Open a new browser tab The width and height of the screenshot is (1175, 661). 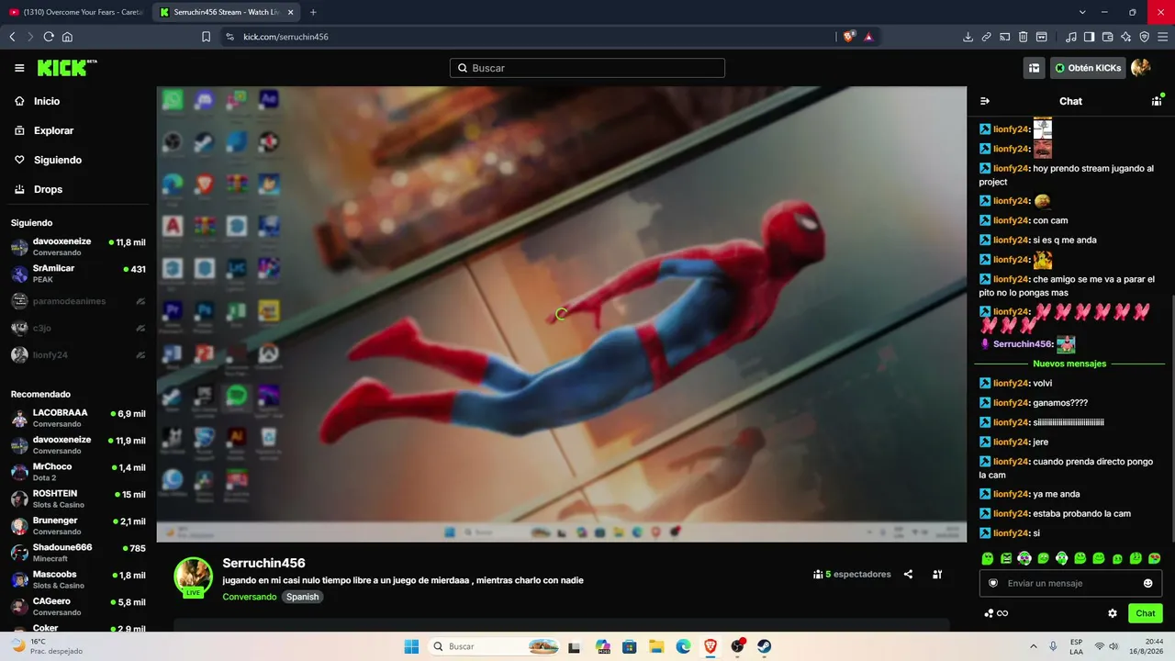pos(313,12)
